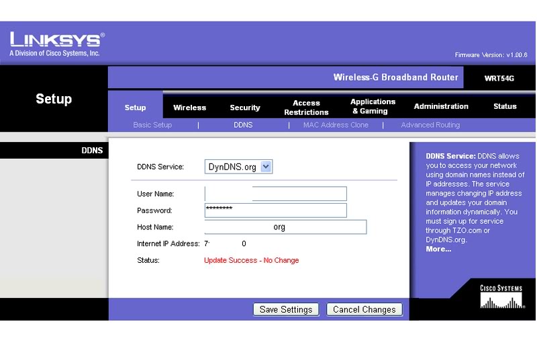Select the Basic Setup sub-tab
Image resolution: width=537 pixels, height=359 pixels.
coord(152,125)
